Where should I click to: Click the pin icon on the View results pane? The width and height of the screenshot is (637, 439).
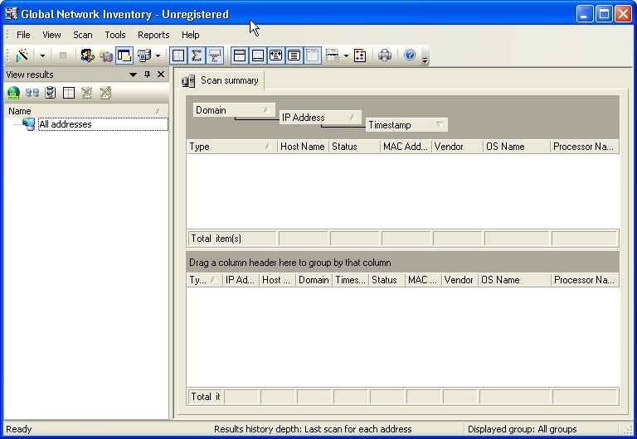point(147,75)
